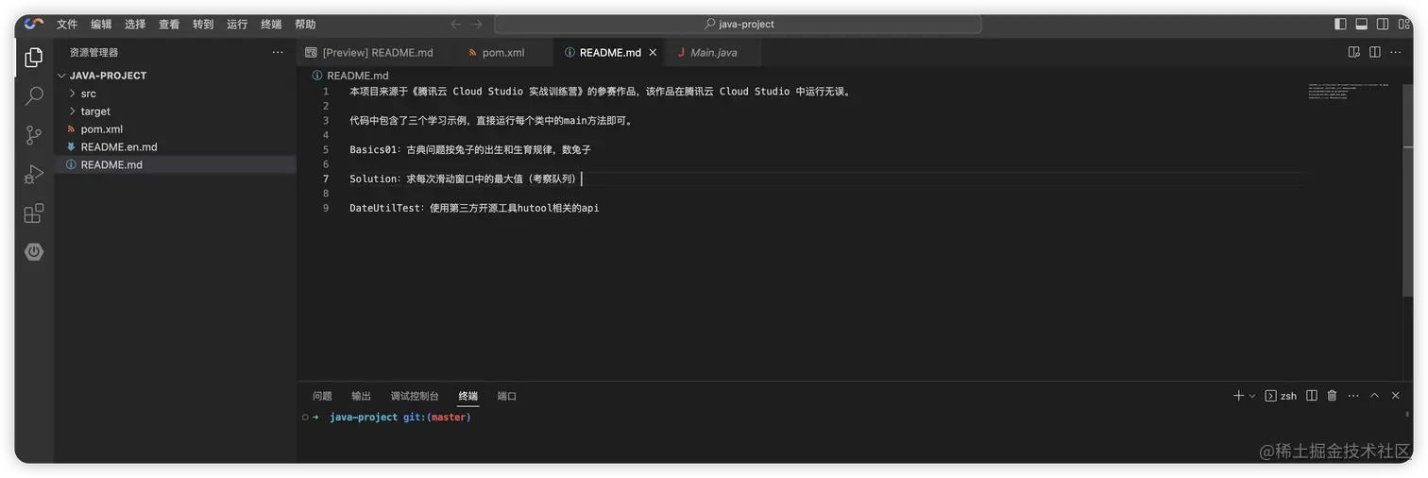Open the Explorer view in the activity bar
Screen dimensions: 1428x478
click(x=34, y=58)
